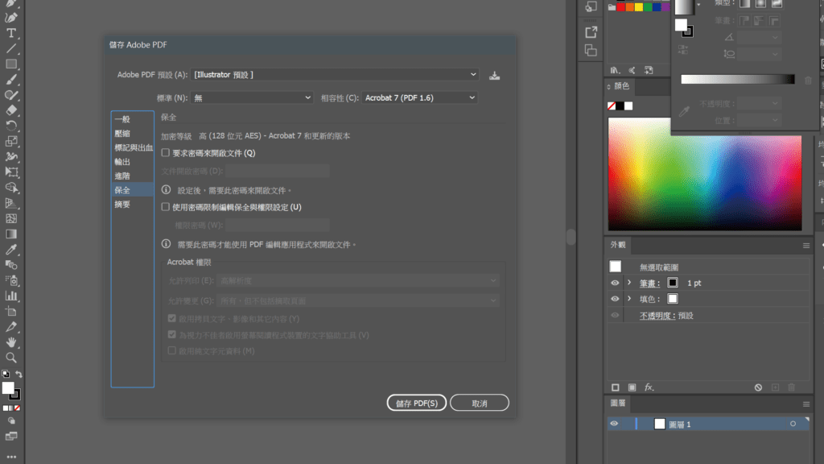
Task: Click the save preset icon beside the preset dropdown
Action: 495,75
